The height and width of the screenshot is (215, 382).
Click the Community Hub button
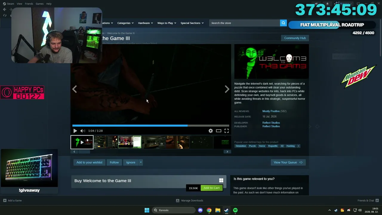[x=295, y=38]
